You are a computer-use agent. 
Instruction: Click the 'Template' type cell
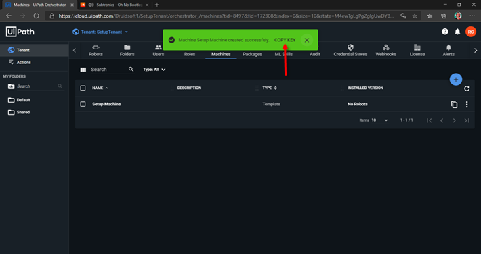271,104
